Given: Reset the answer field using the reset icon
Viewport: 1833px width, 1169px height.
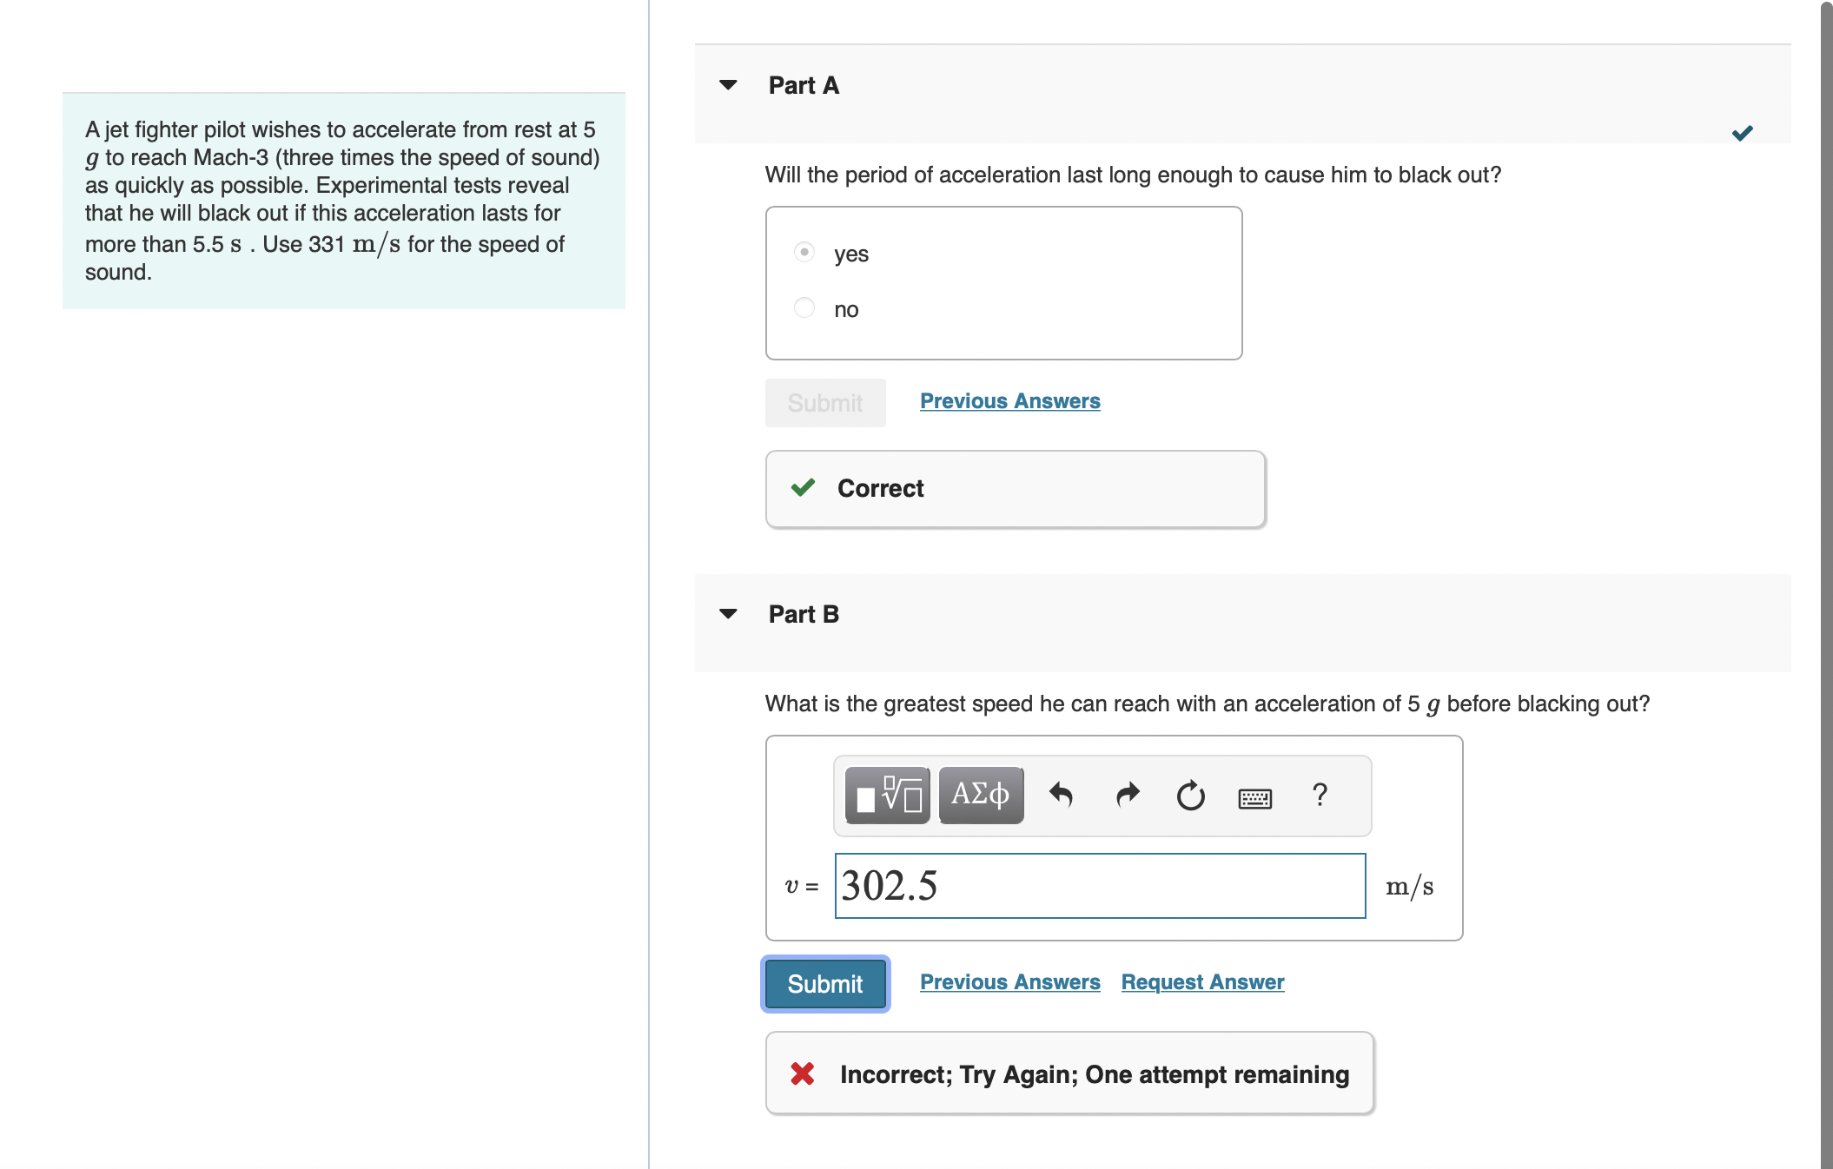Looking at the screenshot, I should click(1189, 796).
